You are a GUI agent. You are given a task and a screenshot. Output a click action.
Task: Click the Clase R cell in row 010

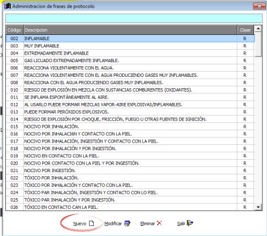[245, 90]
